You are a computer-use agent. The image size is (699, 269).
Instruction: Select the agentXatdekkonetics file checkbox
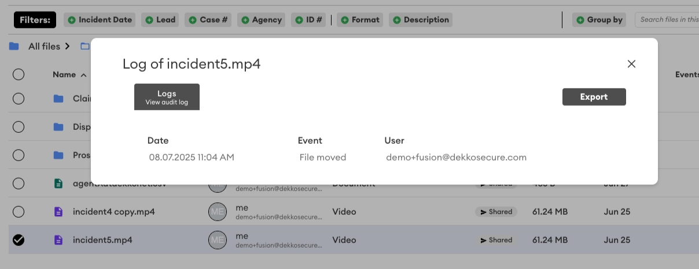(19, 184)
